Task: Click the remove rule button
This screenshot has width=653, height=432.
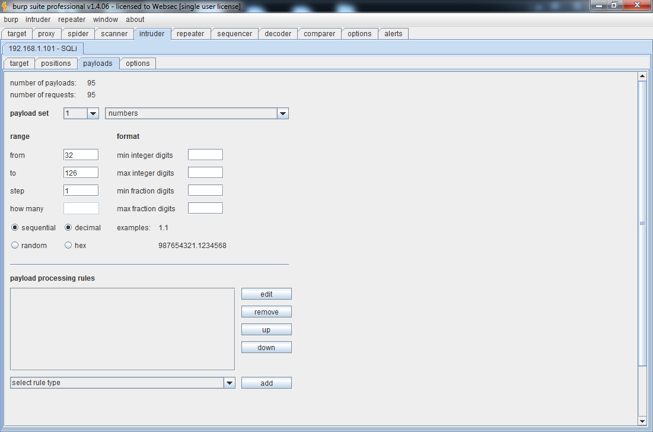Action: 266,312
